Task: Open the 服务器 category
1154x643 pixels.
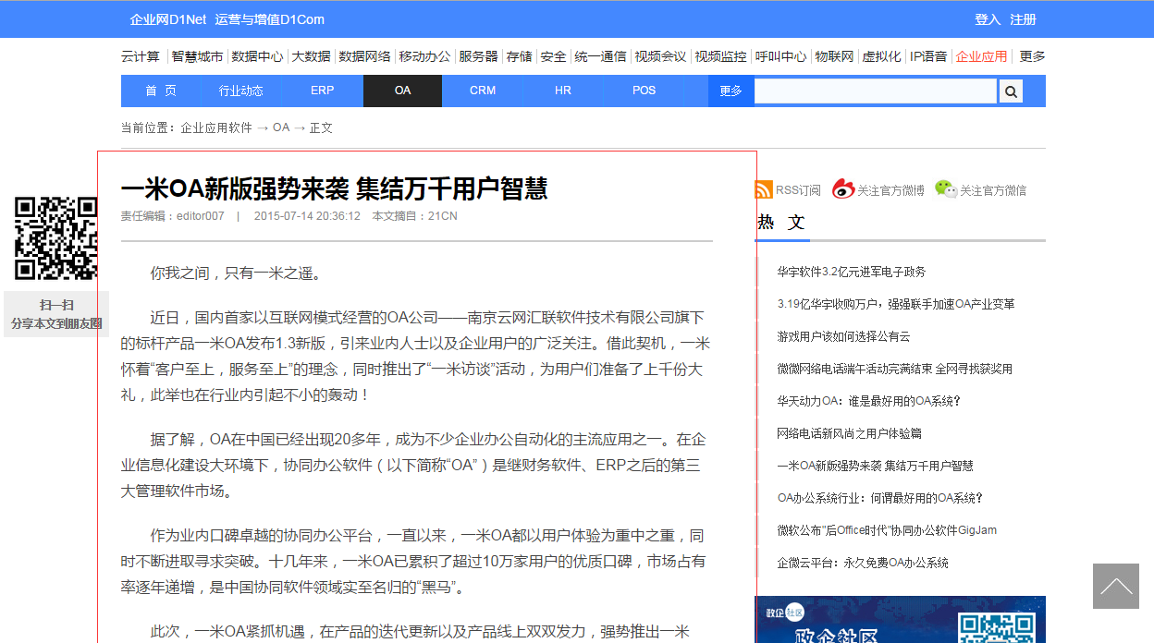Action: point(478,56)
